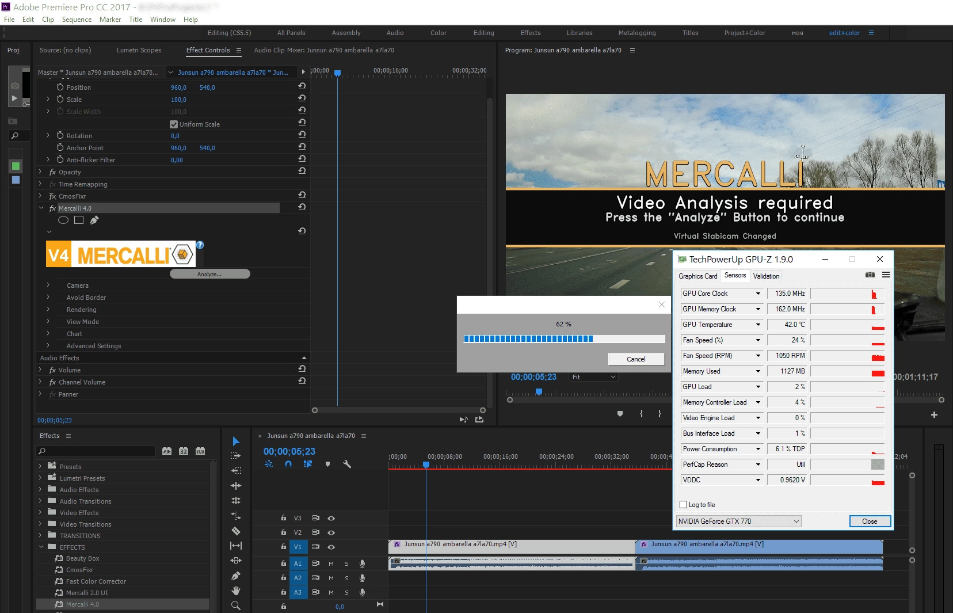Click the effects search field
953x613 pixels.
click(97, 451)
